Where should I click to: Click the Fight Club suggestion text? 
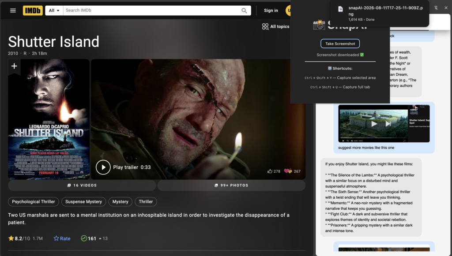[366, 217]
